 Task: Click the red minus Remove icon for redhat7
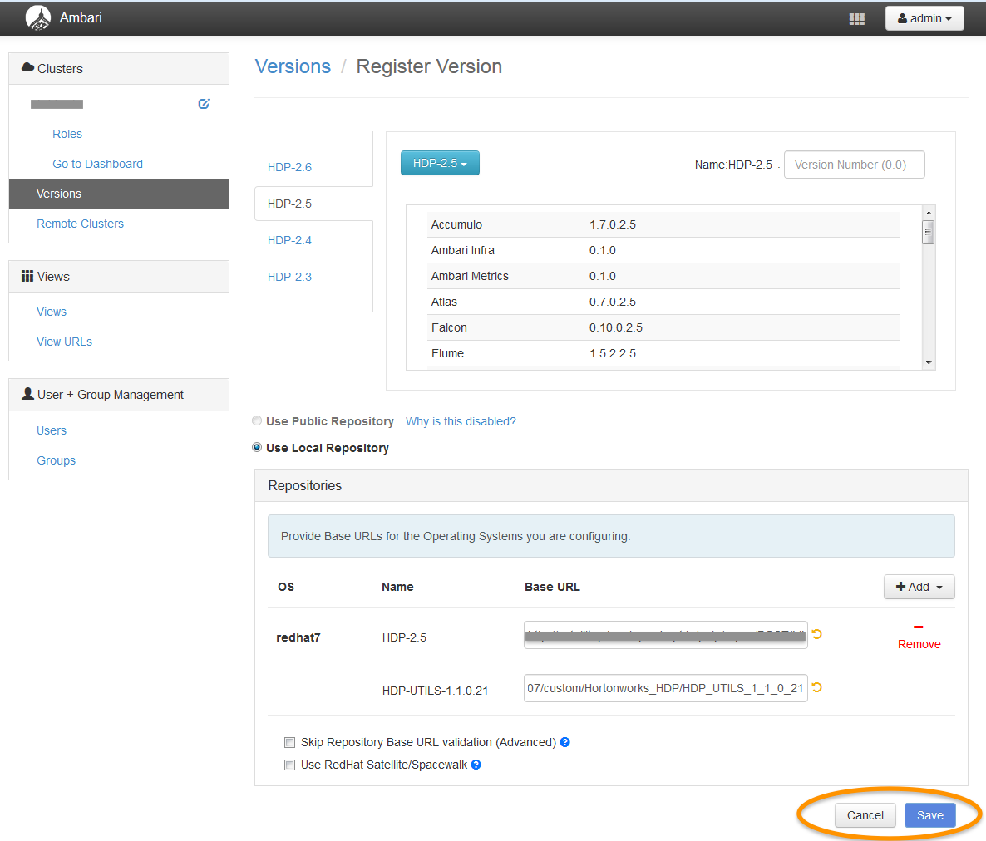(918, 627)
